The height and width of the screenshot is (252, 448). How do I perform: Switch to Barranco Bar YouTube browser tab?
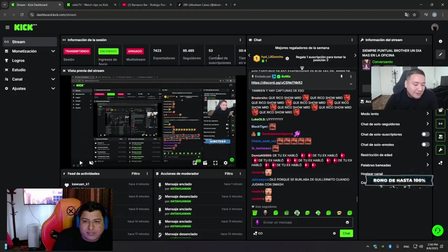(147, 5)
